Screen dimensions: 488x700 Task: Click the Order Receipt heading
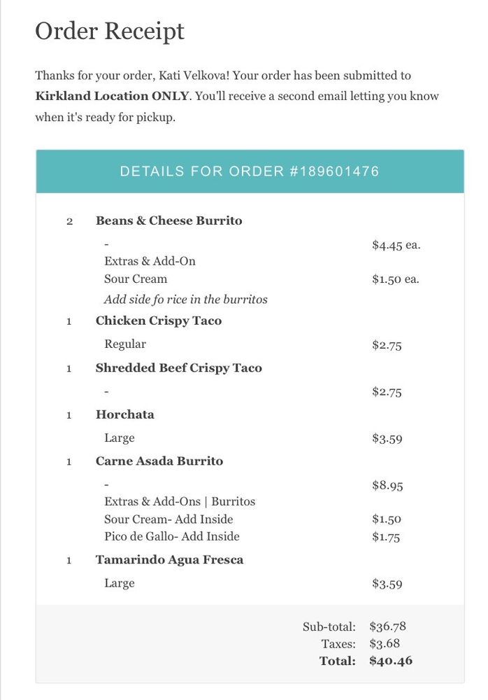110,31
